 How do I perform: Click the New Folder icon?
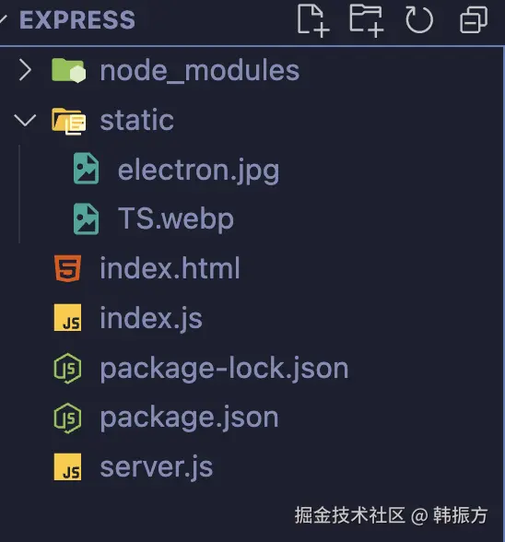(367, 20)
